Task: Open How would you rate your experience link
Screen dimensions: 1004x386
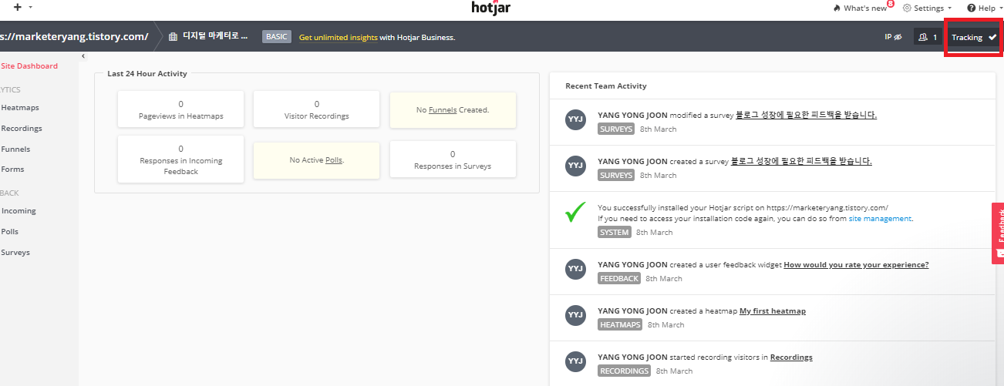Action: [x=856, y=265]
